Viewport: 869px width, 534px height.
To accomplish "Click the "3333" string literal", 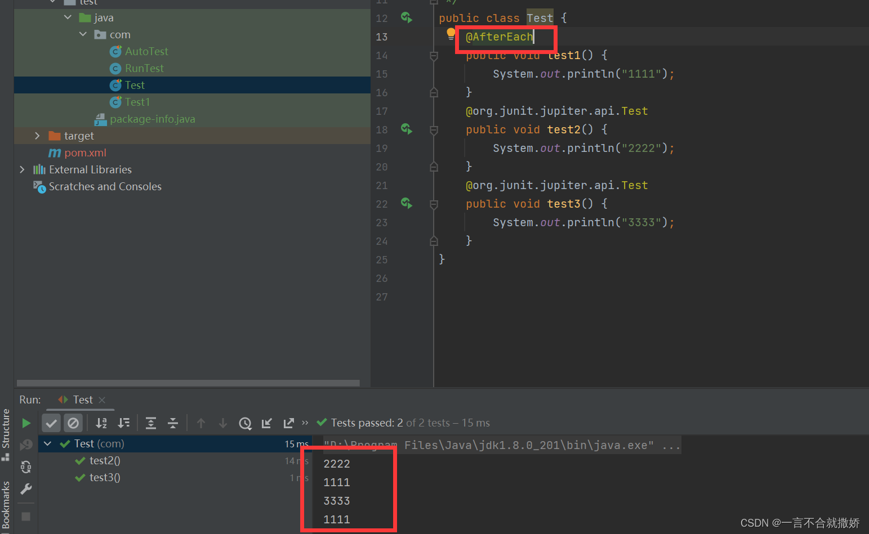I will tap(641, 222).
